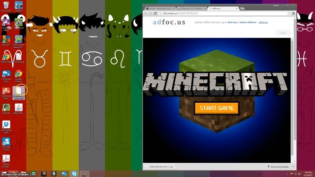Select the Get Dropbox Offer desktop icon
Screen dimensions: 315x177
[6, 127]
